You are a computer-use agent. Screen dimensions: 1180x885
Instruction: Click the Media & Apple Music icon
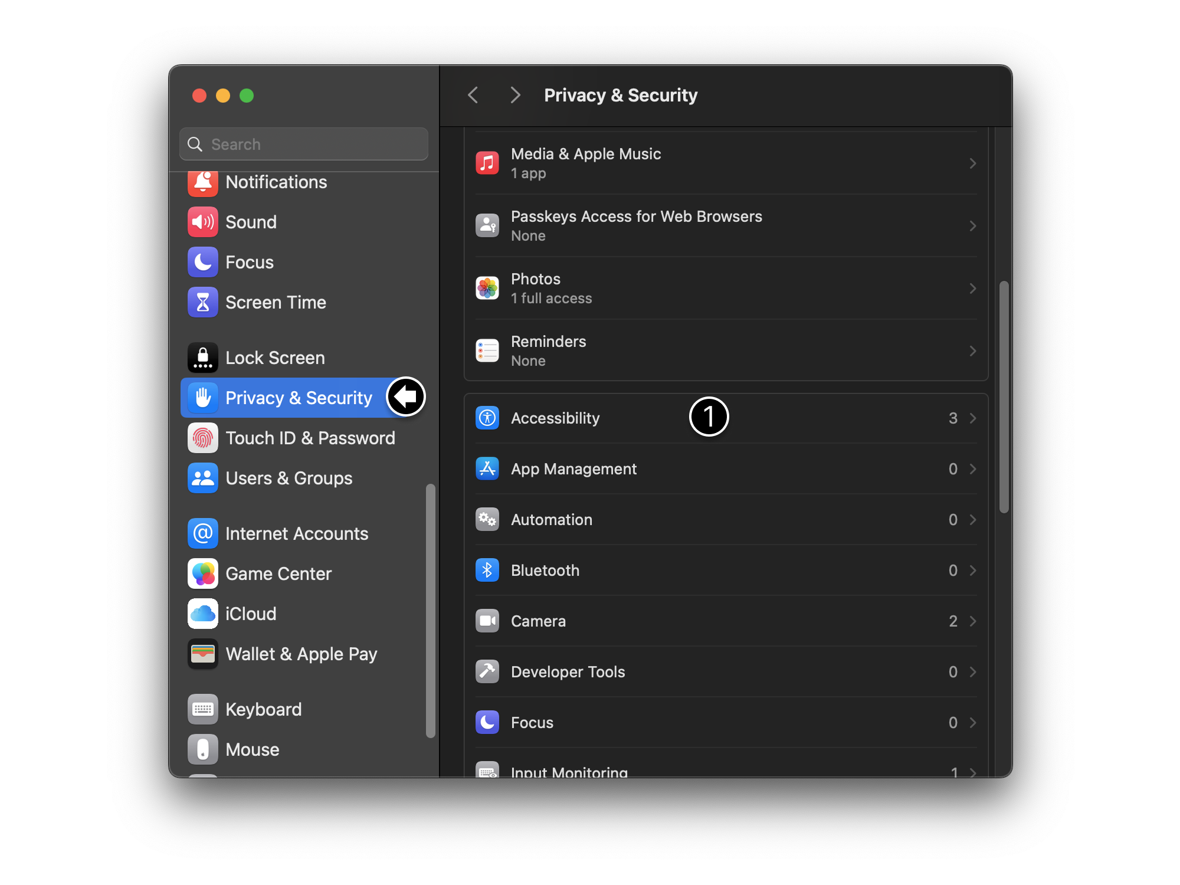[487, 163]
